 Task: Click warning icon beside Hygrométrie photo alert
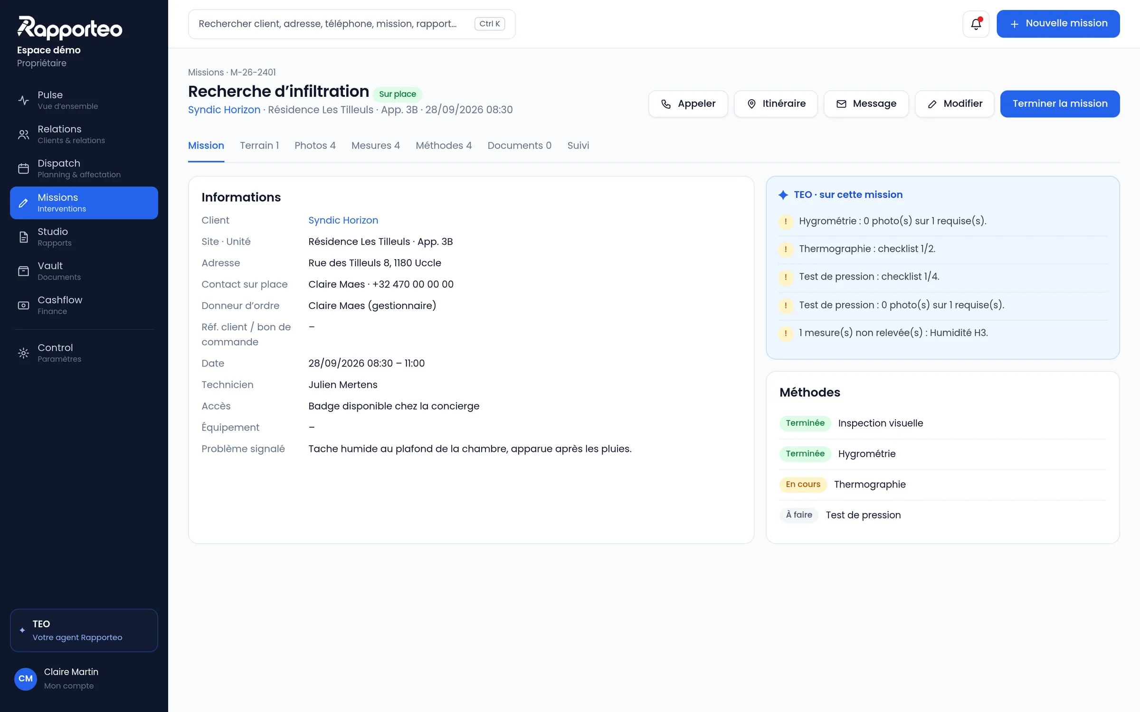coord(786,221)
